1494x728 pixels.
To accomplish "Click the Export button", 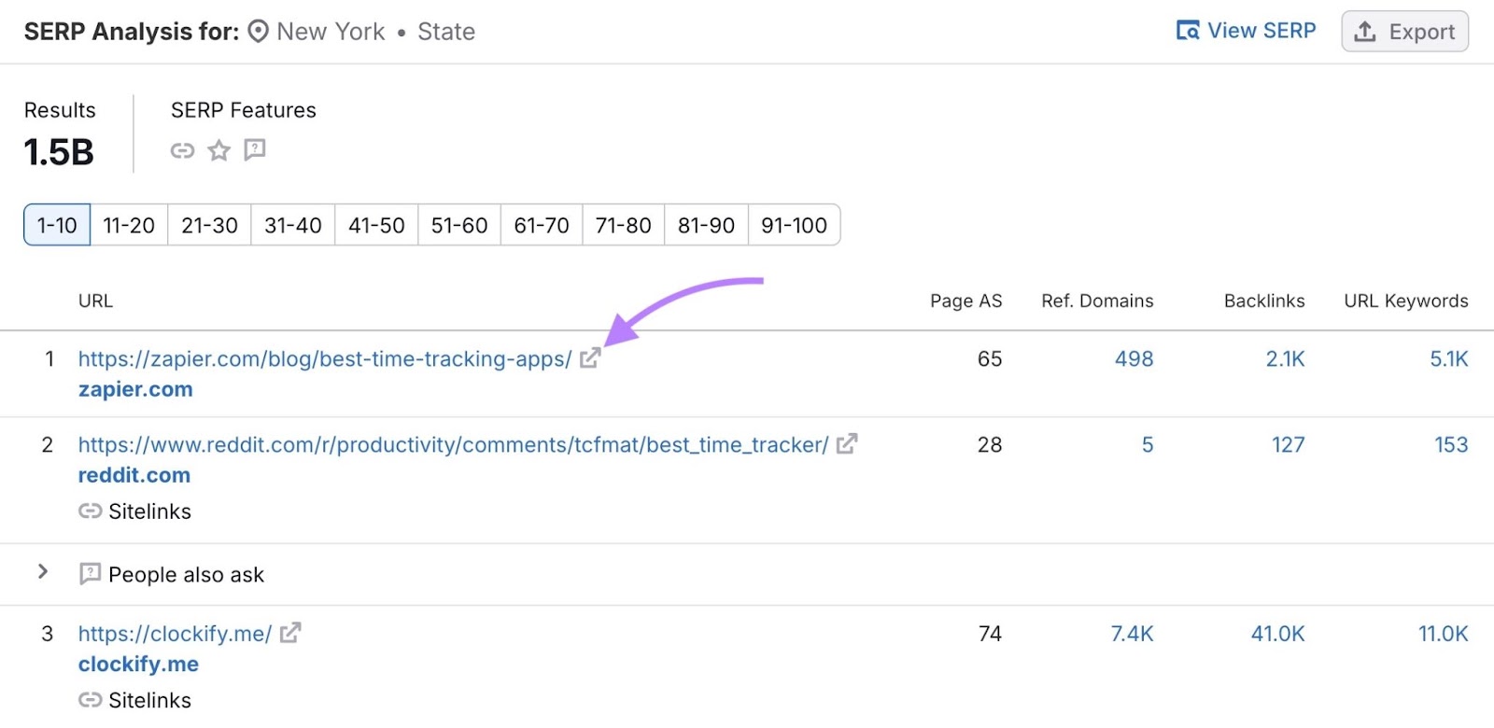I will pyautogui.click(x=1404, y=30).
